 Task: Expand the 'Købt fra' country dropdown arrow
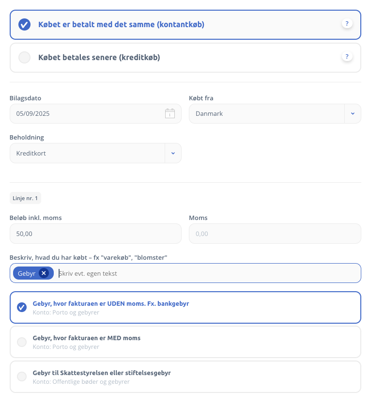(353, 113)
